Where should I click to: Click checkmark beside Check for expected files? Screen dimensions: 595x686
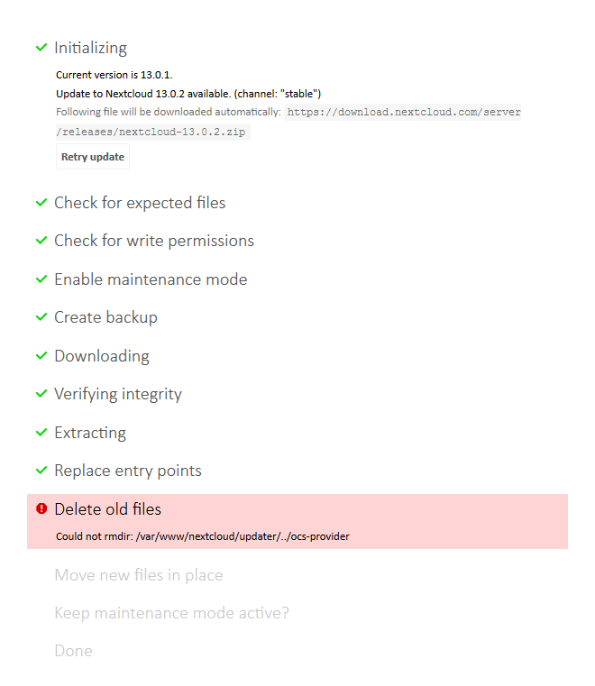(x=41, y=202)
